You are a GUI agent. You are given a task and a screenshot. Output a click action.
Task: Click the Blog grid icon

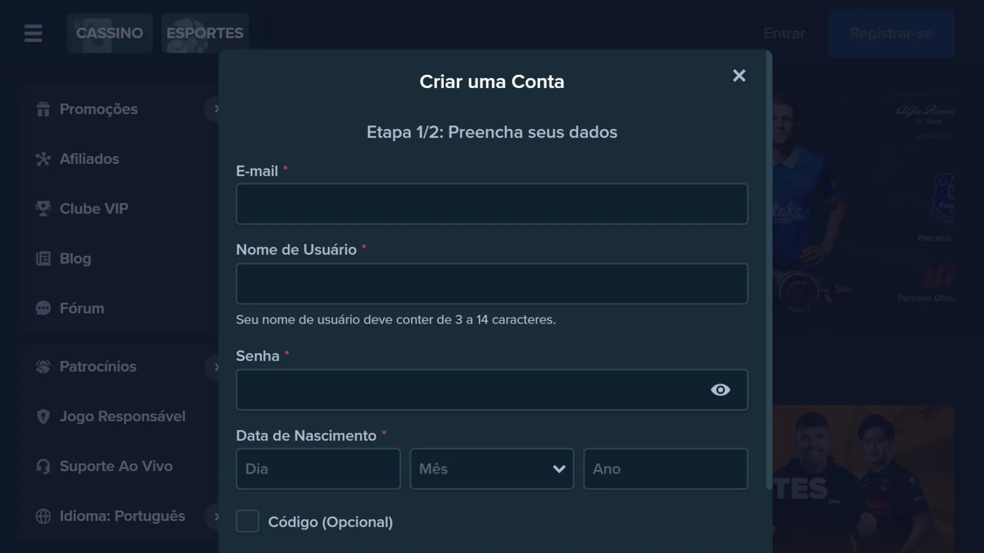(x=43, y=258)
